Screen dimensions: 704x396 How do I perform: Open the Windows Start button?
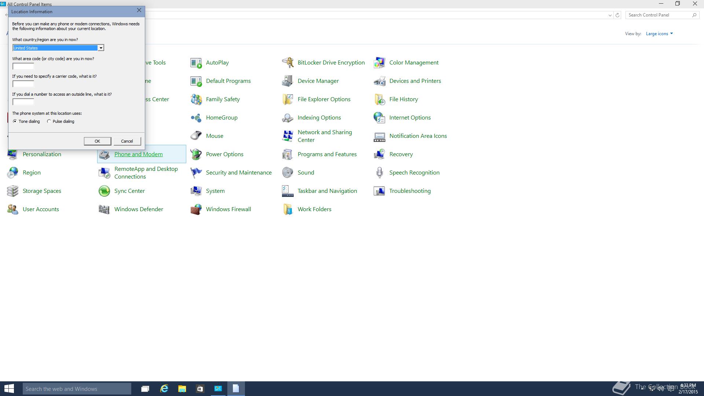pyautogui.click(x=9, y=389)
